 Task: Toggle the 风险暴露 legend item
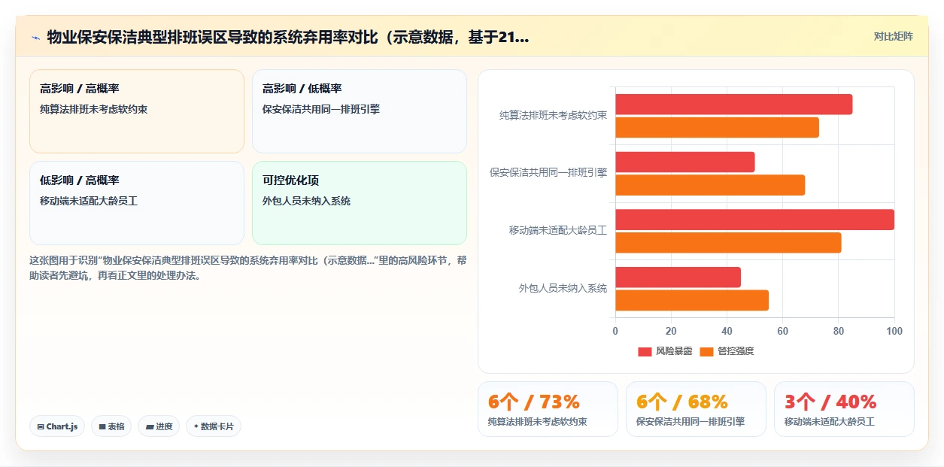pyautogui.click(x=665, y=351)
